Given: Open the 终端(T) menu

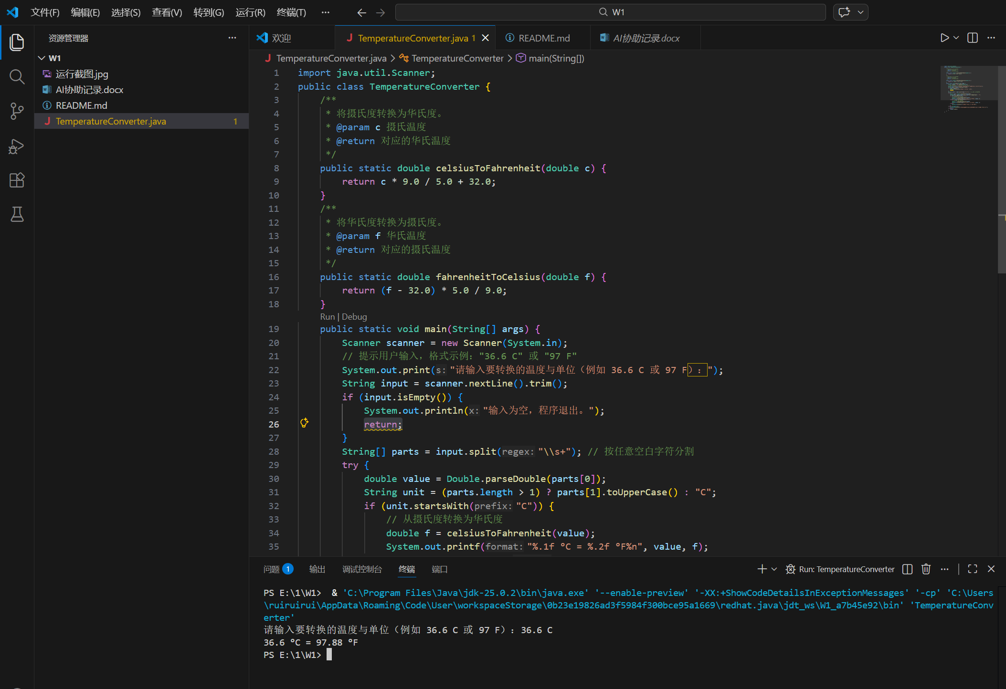Looking at the screenshot, I should pyautogui.click(x=291, y=12).
